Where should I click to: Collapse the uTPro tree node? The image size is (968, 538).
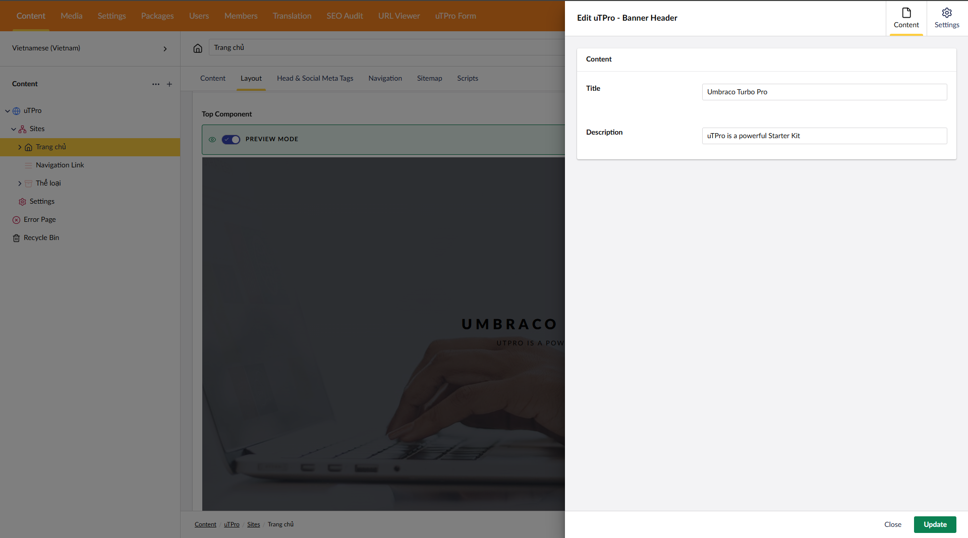coord(8,111)
